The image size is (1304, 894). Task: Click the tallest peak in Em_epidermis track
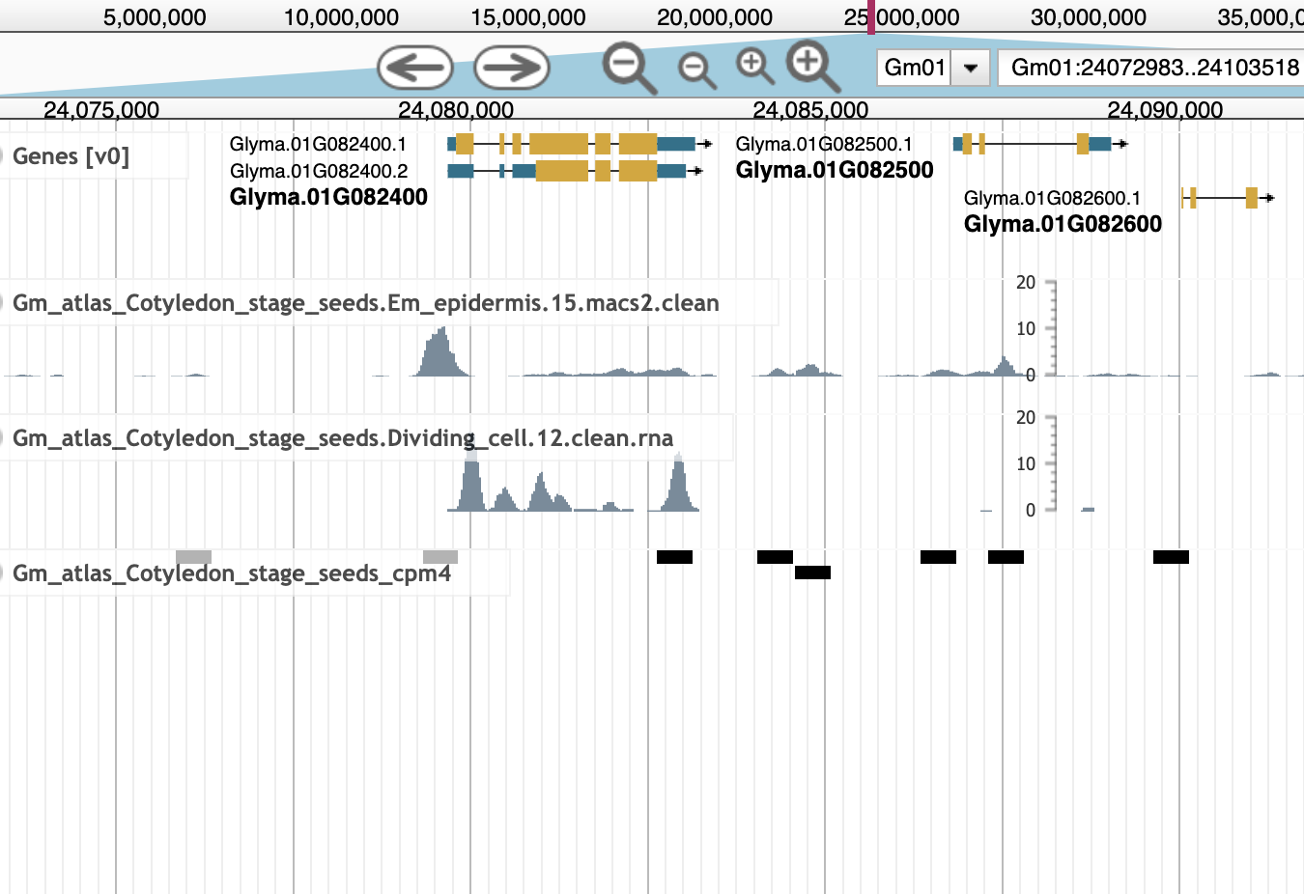coord(441,352)
